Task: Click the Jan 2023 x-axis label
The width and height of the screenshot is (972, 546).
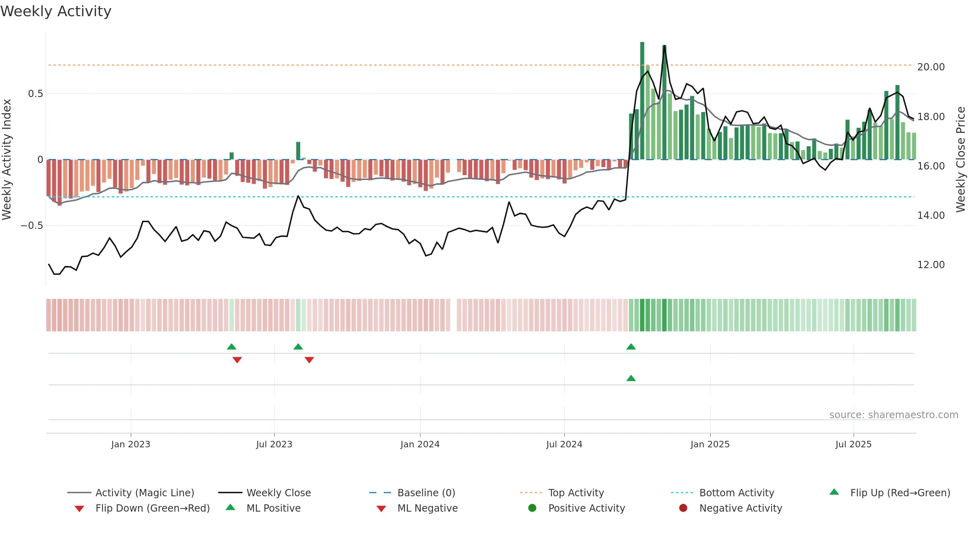Action: pyautogui.click(x=131, y=444)
